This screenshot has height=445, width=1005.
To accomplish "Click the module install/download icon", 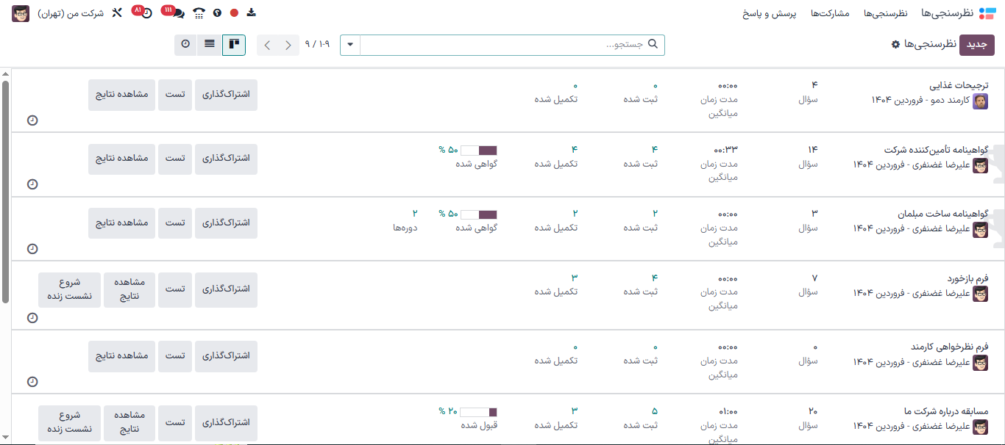I will [252, 12].
